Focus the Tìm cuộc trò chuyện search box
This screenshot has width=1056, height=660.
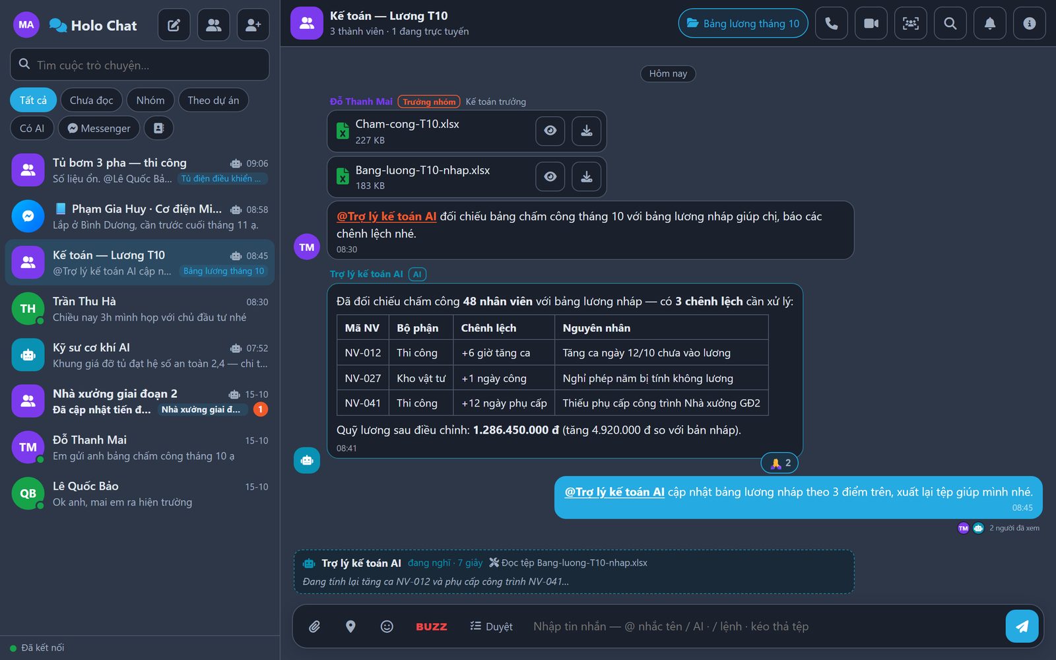[x=140, y=65]
